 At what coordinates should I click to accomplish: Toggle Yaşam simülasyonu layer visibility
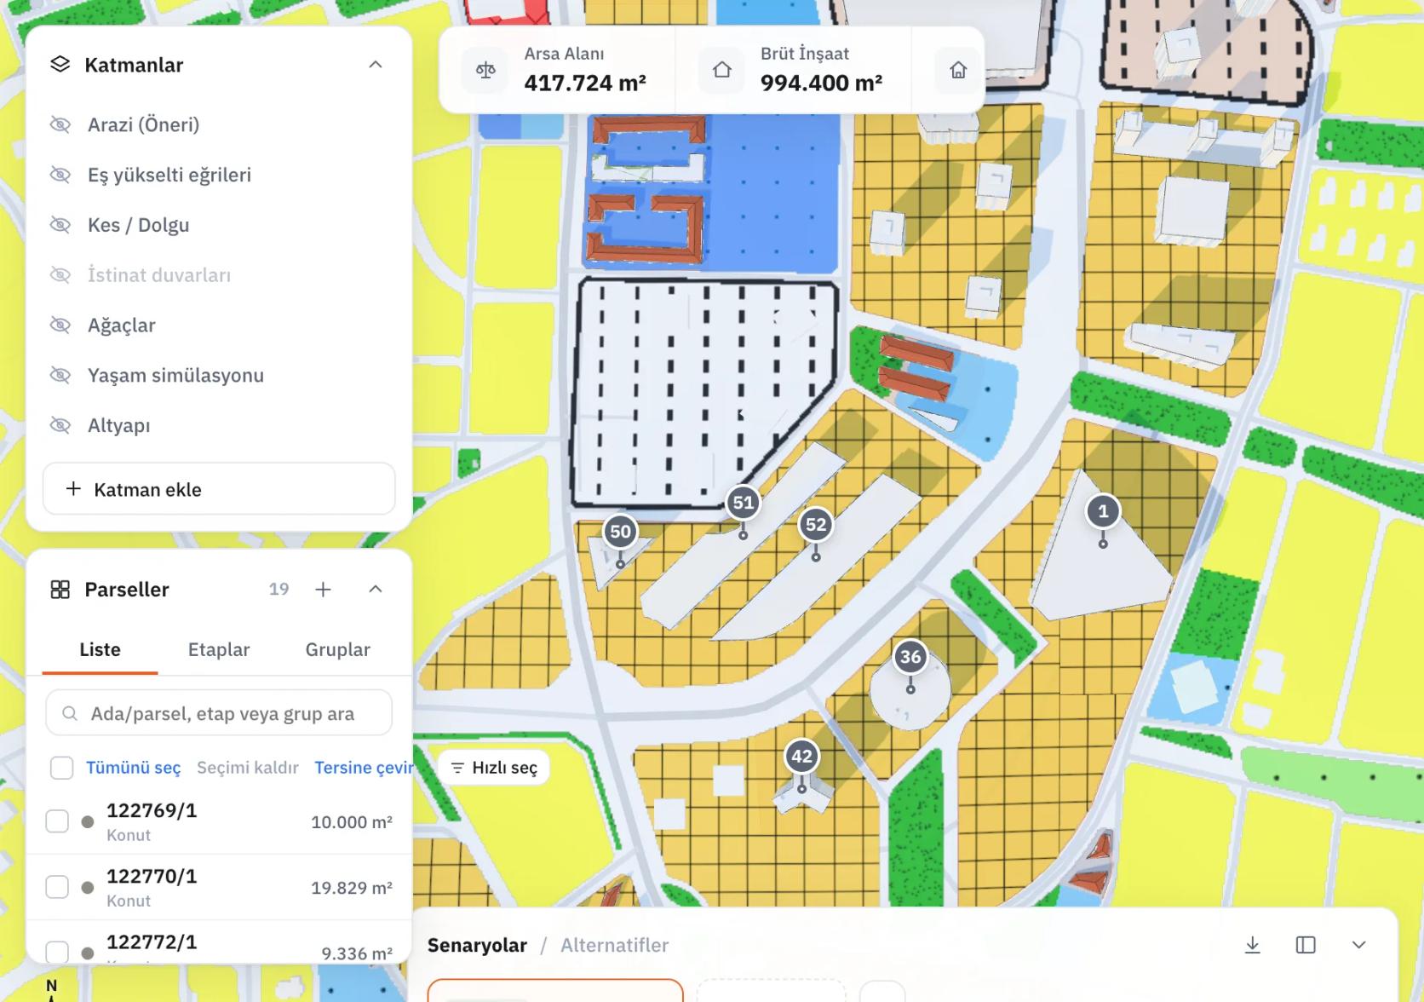click(60, 375)
